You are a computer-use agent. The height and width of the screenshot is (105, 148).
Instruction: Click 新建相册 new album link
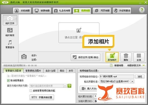(x=117, y=65)
